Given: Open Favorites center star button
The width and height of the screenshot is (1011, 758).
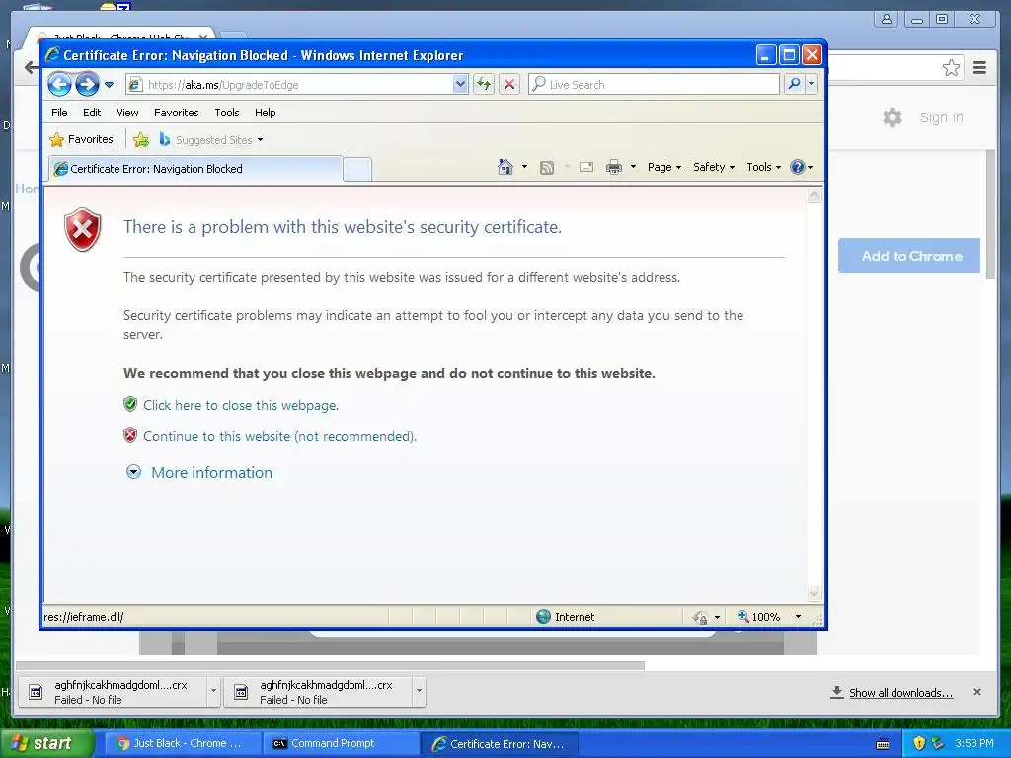Looking at the screenshot, I should coord(81,139).
